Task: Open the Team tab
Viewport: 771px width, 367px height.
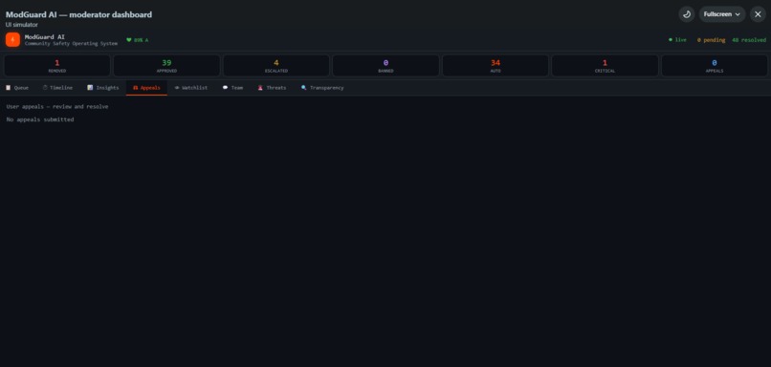Action: [x=232, y=88]
